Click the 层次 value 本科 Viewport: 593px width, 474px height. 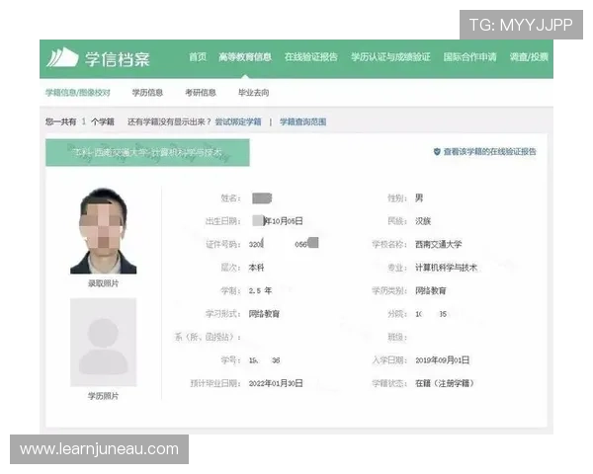[x=256, y=268]
